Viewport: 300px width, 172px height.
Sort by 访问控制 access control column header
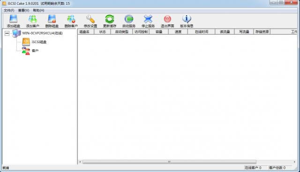tap(141, 32)
